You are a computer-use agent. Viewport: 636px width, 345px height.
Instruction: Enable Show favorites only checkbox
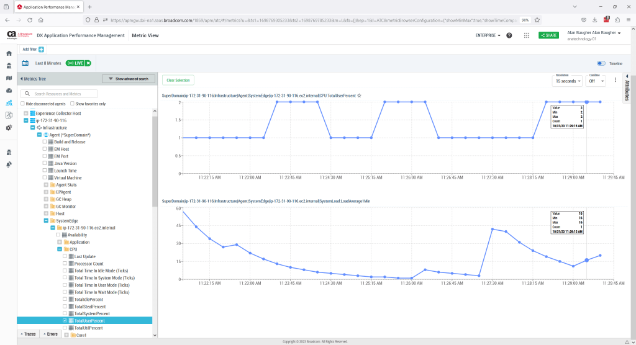(72, 104)
